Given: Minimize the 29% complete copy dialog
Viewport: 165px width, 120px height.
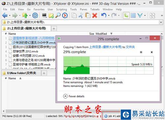Looking at the screenshot, I should tap(141, 38).
